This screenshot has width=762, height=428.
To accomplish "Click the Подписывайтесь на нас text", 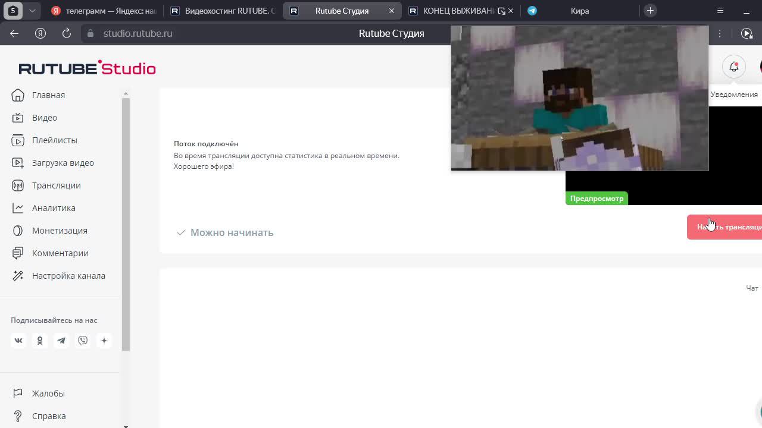I will pyautogui.click(x=54, y=320).
